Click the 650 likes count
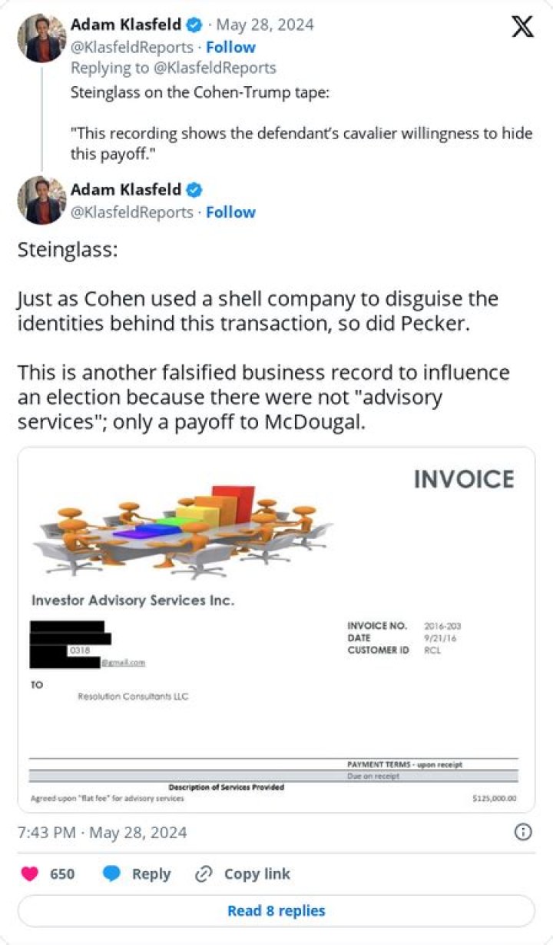This screenshot has height=945, width=553. coord(62,874)
